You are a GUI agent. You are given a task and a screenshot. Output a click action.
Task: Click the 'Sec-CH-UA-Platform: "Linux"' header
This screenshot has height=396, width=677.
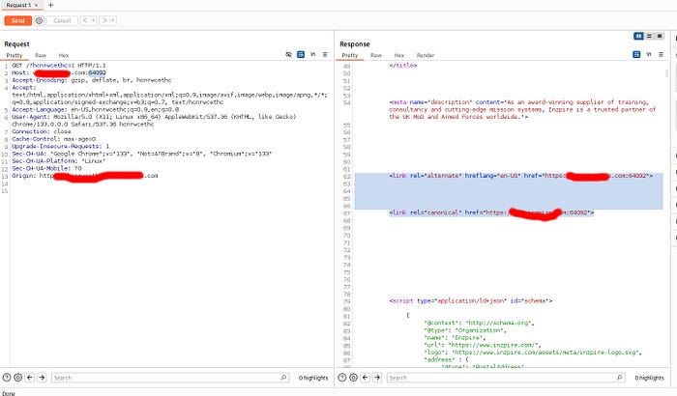(59, 161)
